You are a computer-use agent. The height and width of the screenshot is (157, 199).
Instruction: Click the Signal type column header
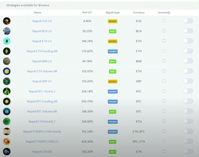113,13
